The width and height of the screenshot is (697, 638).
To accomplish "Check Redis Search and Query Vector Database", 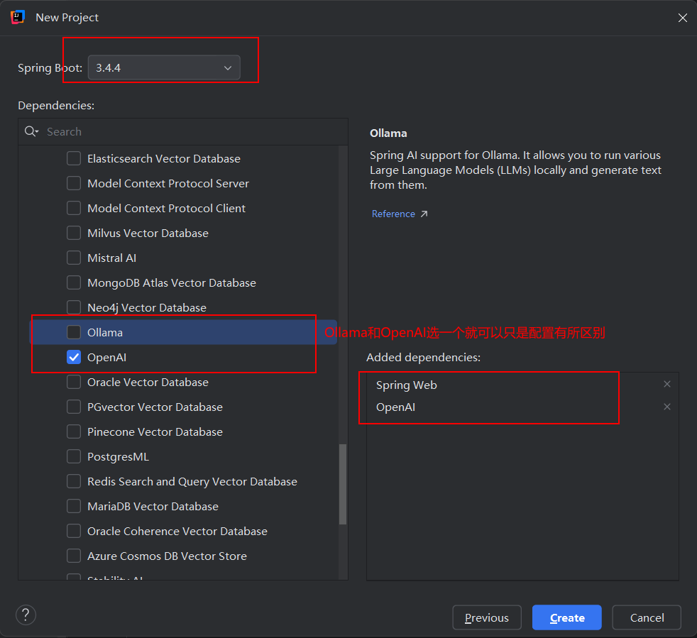I will 74,481.
